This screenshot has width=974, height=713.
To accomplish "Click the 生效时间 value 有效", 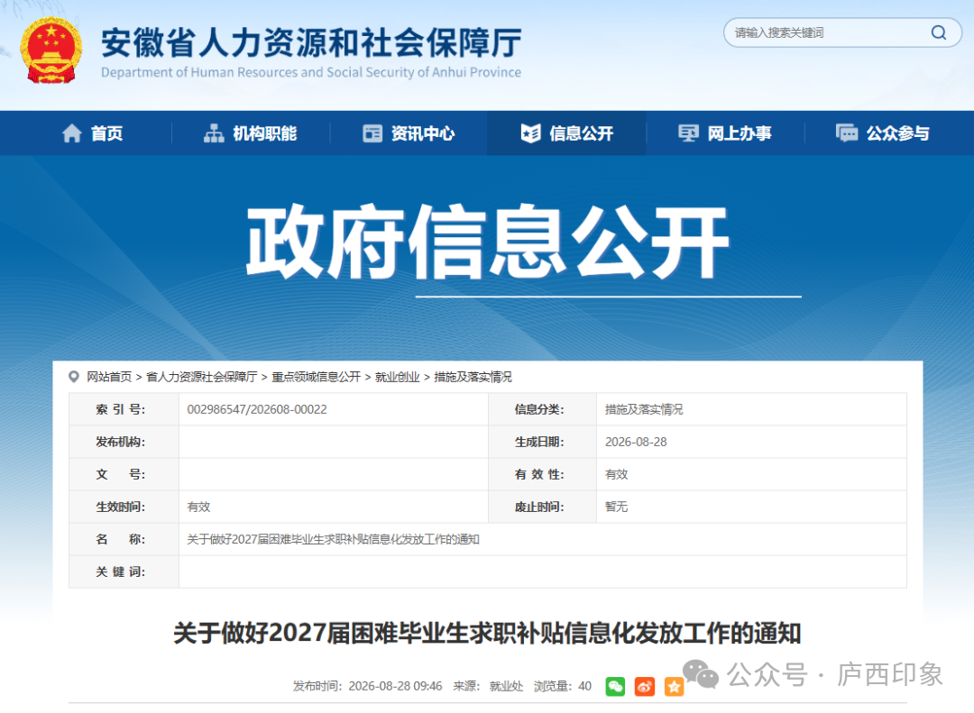I will 198,507.
